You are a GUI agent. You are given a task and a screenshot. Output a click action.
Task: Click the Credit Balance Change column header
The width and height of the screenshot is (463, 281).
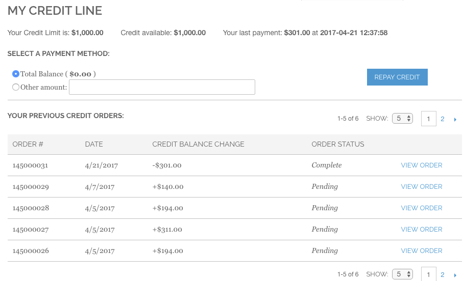click(198, 144)
